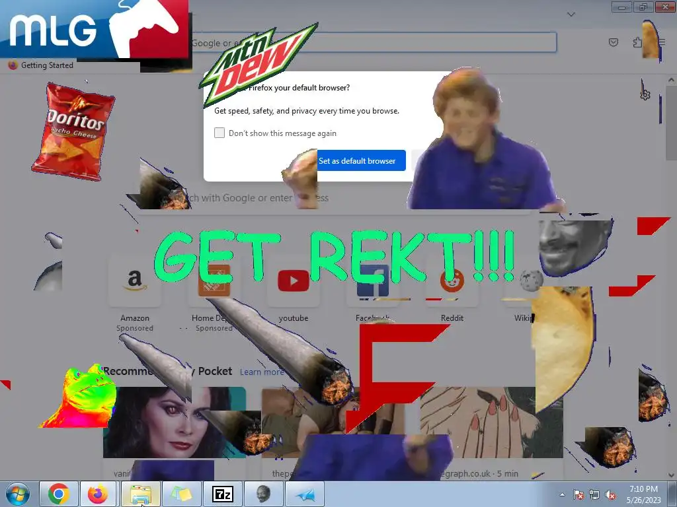
Task: Open the Firefox hamburger application menu
Action: [661, 42]
